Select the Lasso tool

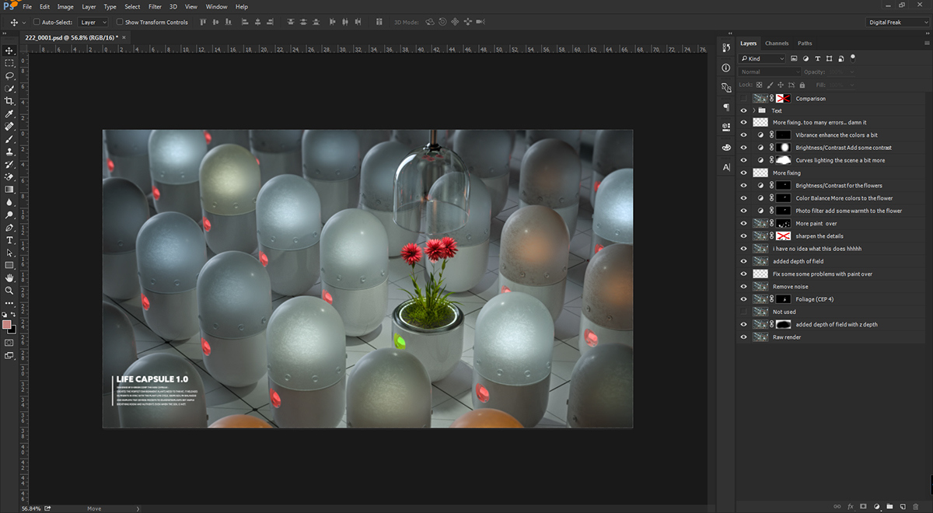9,76
